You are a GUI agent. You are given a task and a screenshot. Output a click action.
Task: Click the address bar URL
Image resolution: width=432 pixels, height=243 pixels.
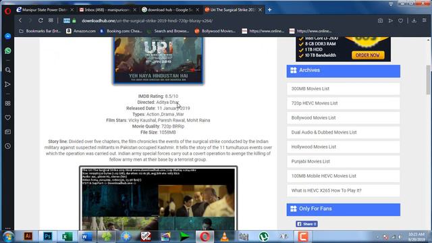pos(147,21)
